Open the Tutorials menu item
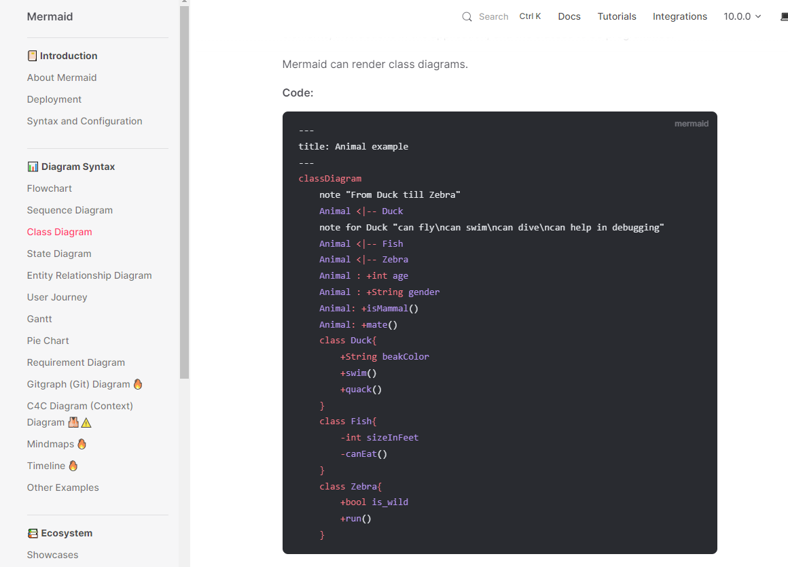The image size is (788, 567). (x=617, y=16)
